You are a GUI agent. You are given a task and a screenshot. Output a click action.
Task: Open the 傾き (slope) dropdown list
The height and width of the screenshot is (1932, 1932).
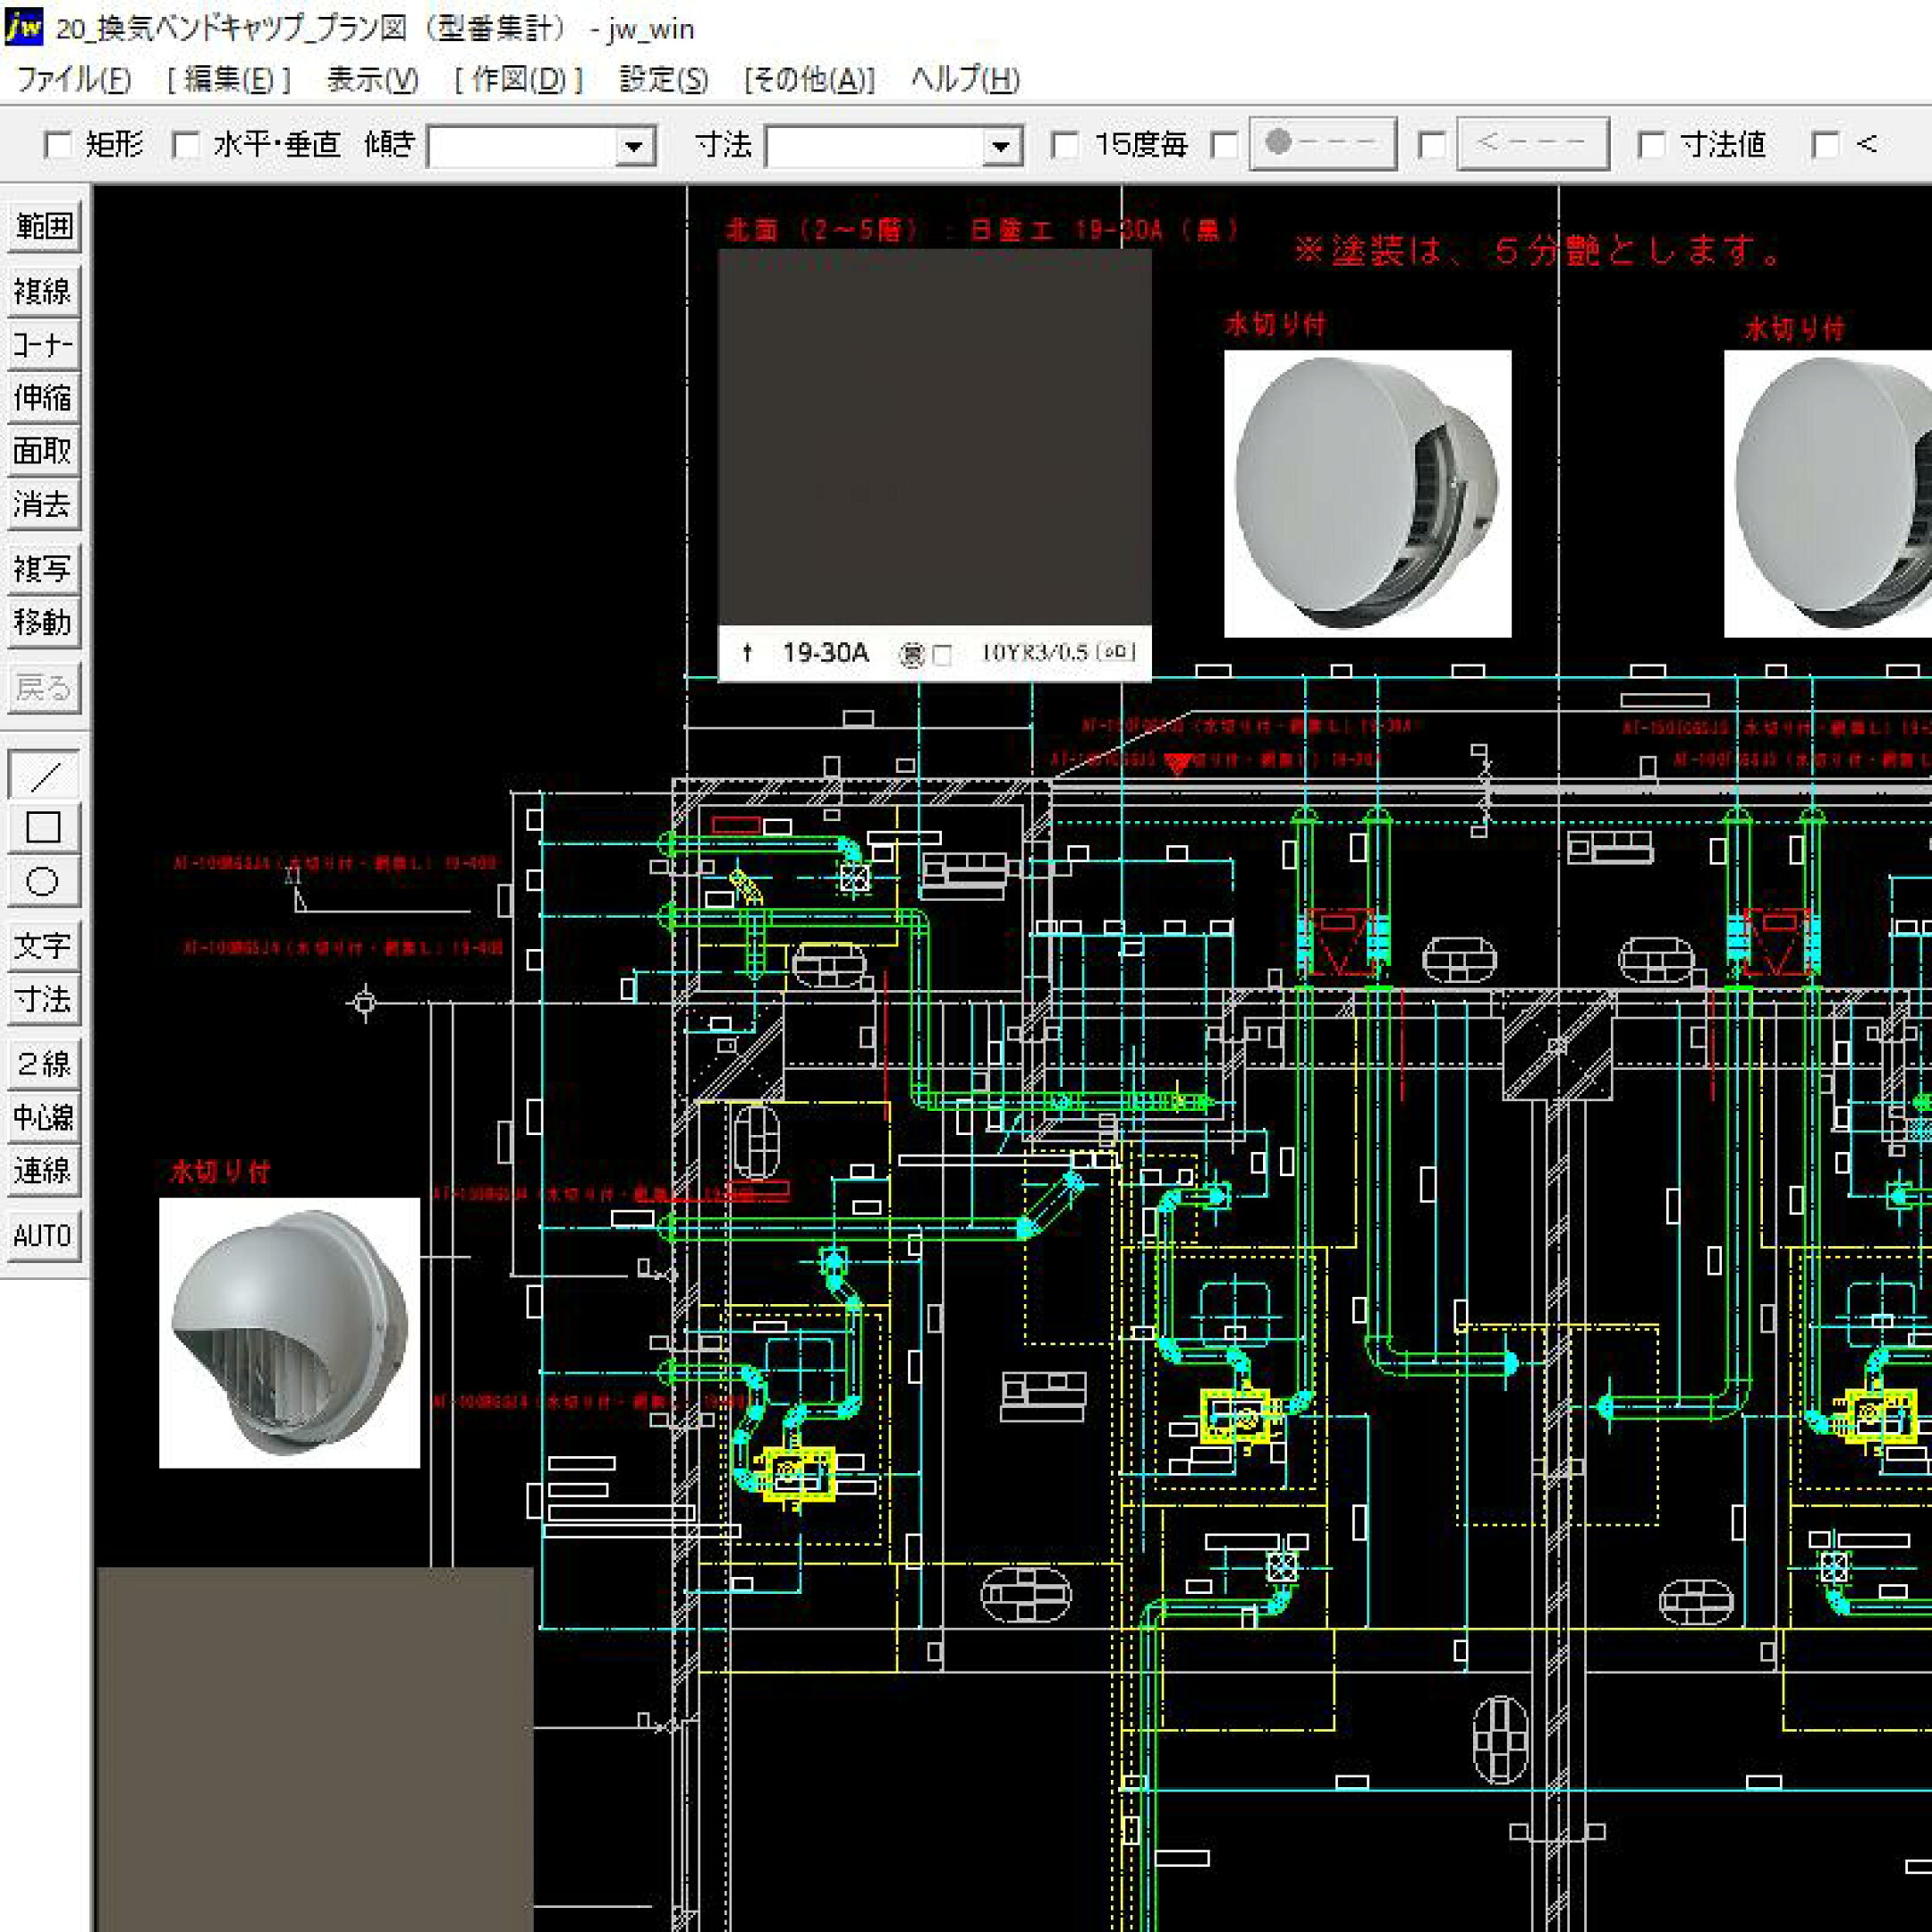[x=637, y=147]
